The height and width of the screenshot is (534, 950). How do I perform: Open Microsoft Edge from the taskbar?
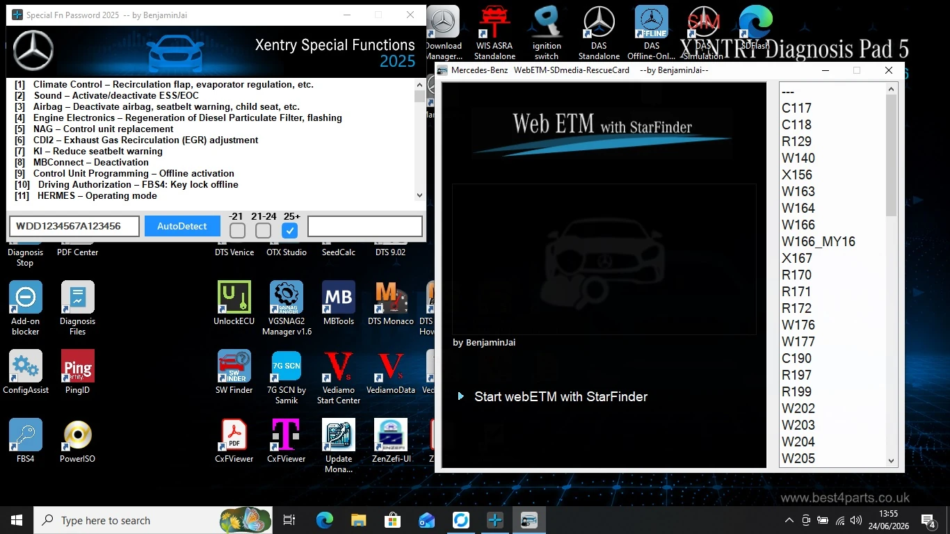pos(325,520)
